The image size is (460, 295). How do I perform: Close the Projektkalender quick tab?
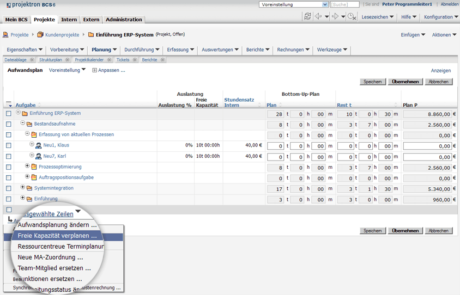point(109,60)
